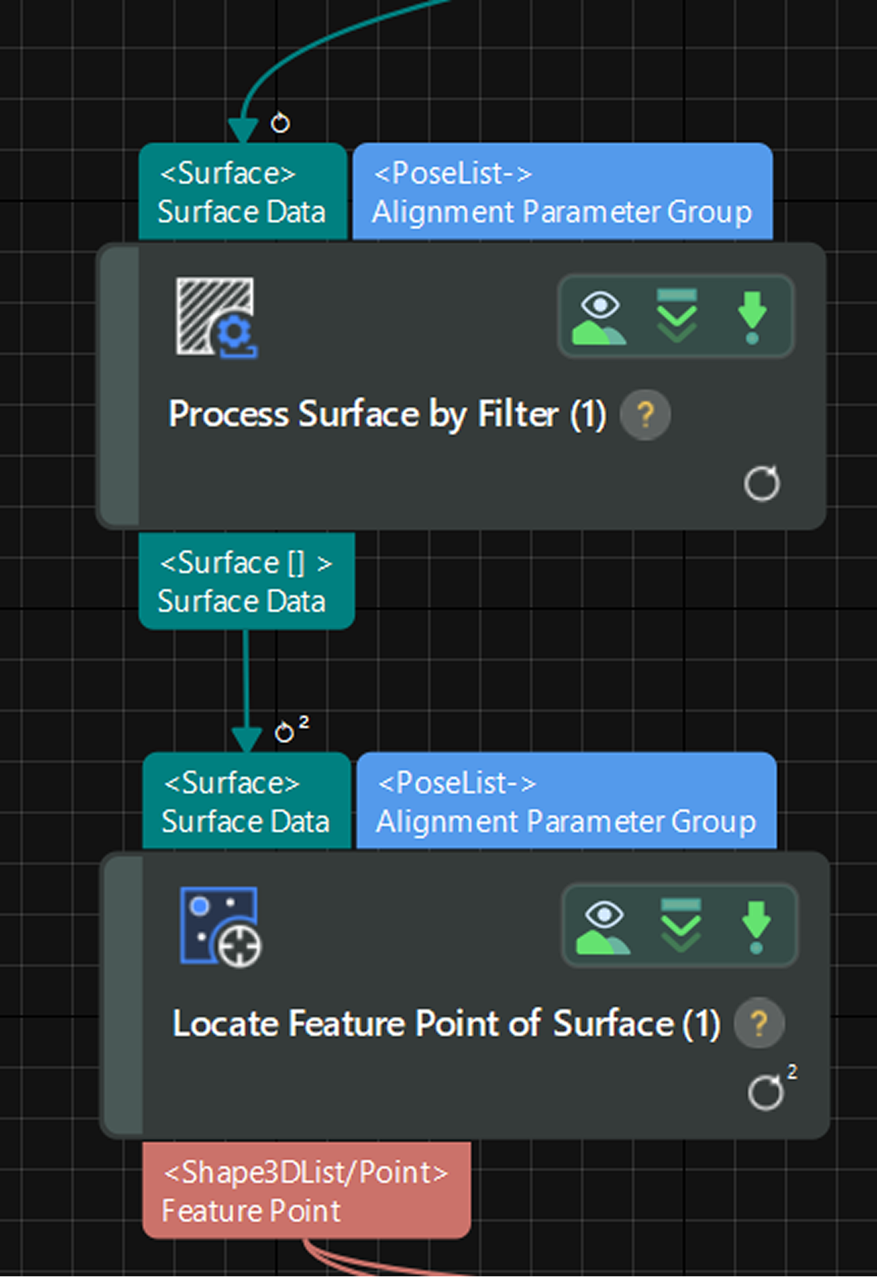The width and height of the screenshot is (877, 1277).
Task: Select Alignment Parameter Group port of Locate Feature step
Action: pos(566,802)
